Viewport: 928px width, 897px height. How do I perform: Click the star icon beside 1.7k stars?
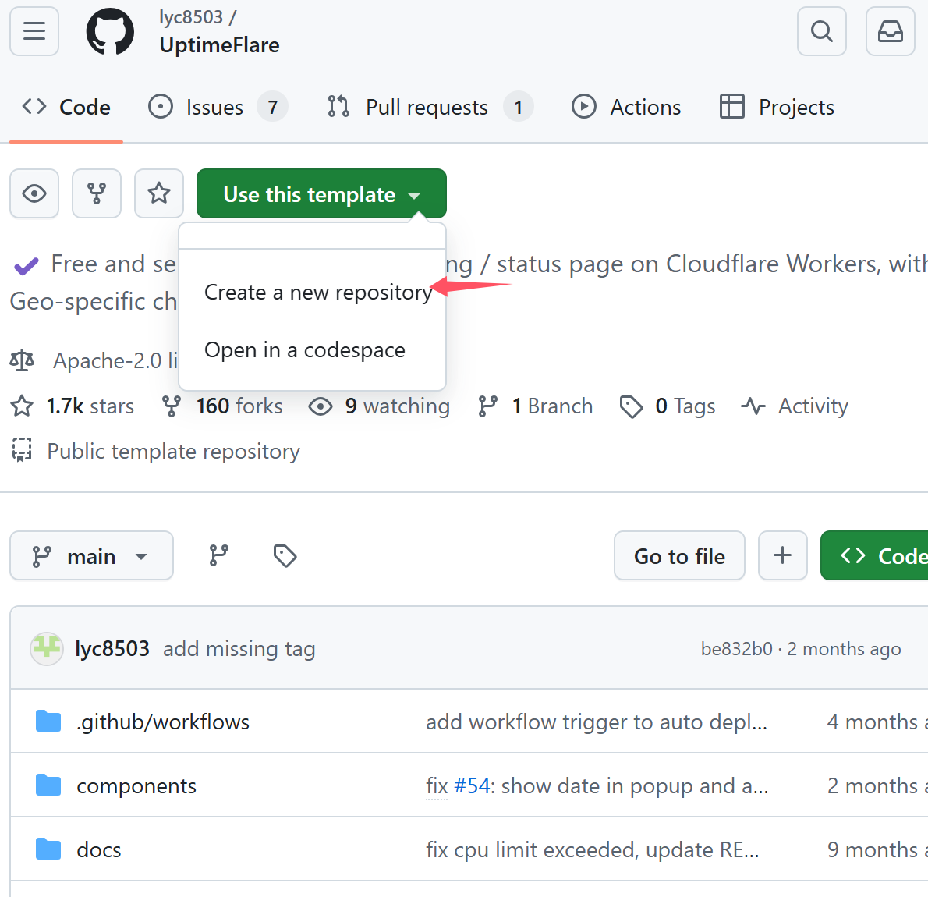click(x=22, y=406)
